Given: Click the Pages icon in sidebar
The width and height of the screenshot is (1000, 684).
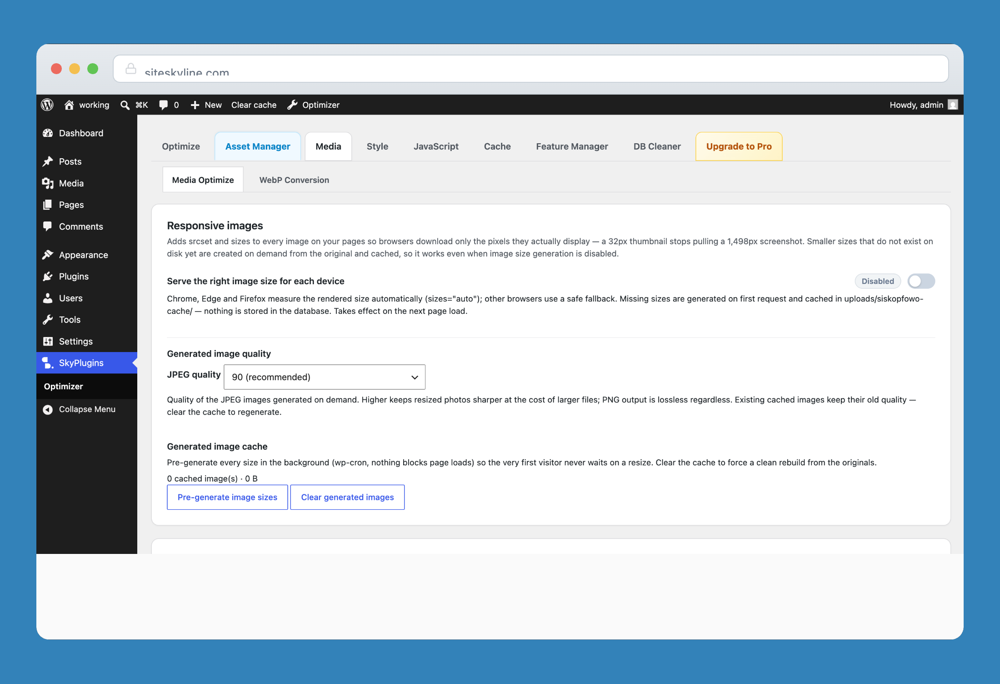Looking at the screenshot, I should pyautogui.click(x=48, y=205).
